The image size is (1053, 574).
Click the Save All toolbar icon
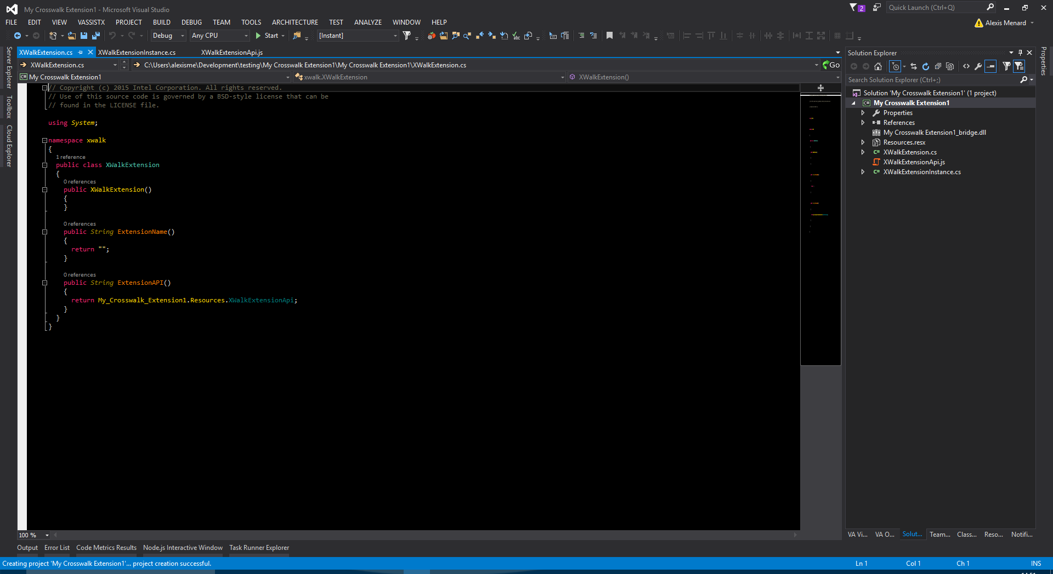pos(96,36)
